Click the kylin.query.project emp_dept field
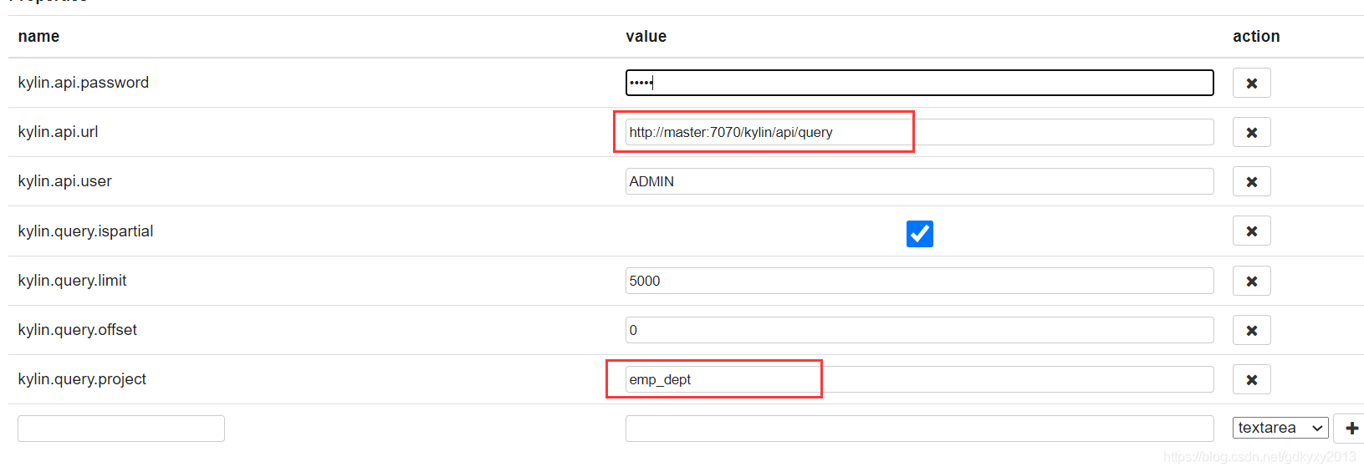The width and height of the screenshot is (1364, 472). [919, 379]
